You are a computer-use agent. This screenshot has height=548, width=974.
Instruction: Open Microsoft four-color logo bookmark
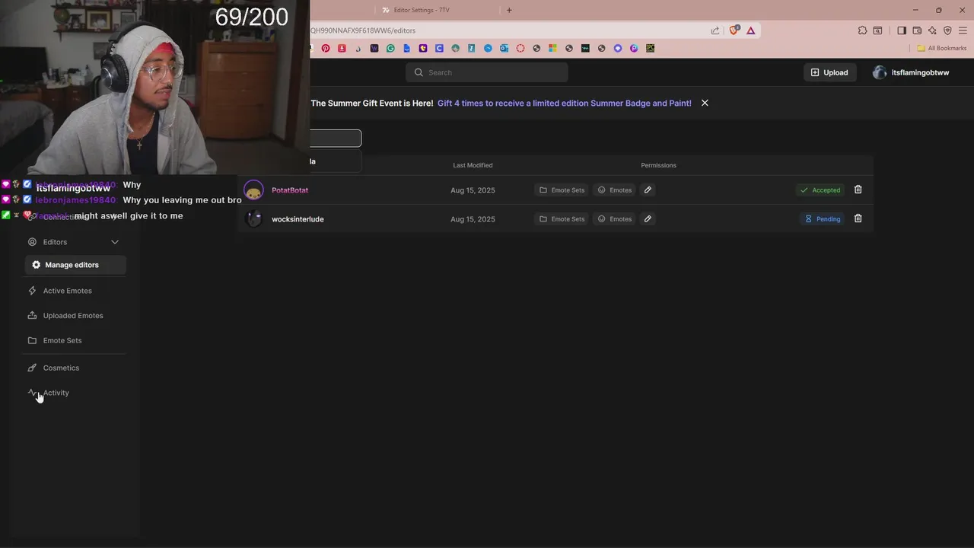coord(552,48)
